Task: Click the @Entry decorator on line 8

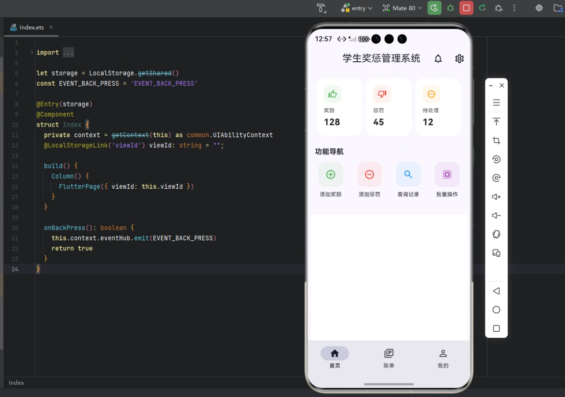Action: pos(48,104)
